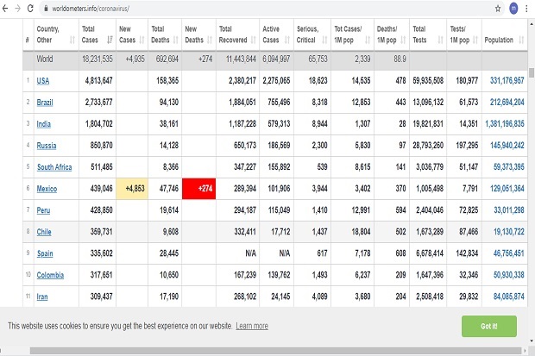
Task: Open the Learn more cookie link
Action: point(252,326)
